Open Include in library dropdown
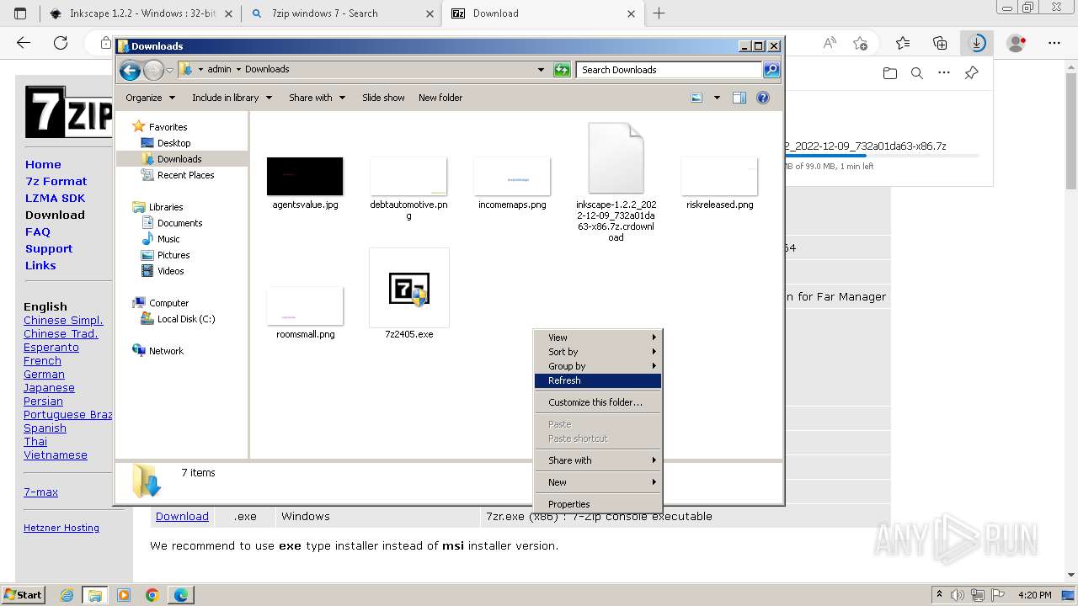Viewport: 1078px width, 606px height. pyautogui.click(x=232, y=98)
